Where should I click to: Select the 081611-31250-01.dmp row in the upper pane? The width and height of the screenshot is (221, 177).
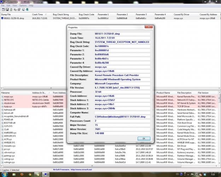[x=110, y=18]
